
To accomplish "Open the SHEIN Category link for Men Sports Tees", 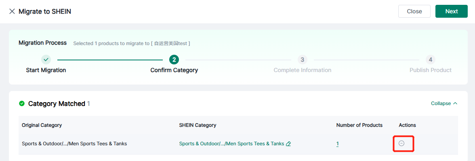I will coord(231,144).
